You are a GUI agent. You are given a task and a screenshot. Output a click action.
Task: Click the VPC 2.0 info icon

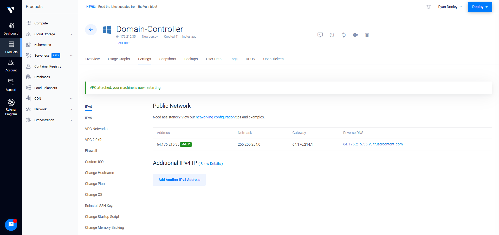100,140
